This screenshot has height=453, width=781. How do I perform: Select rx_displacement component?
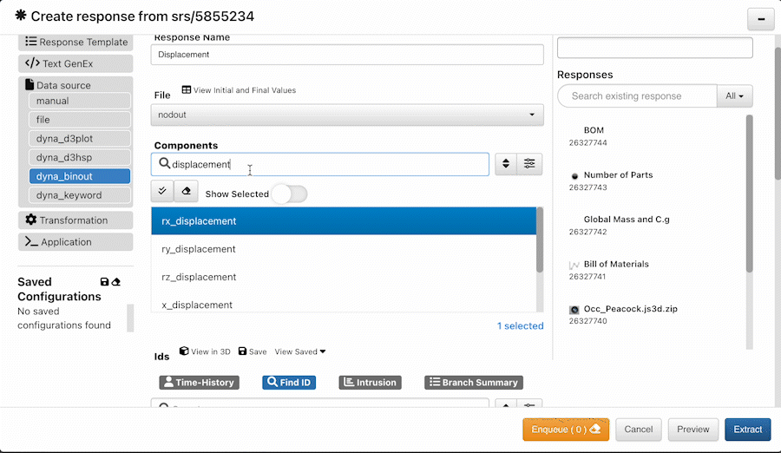coord(344,220)
